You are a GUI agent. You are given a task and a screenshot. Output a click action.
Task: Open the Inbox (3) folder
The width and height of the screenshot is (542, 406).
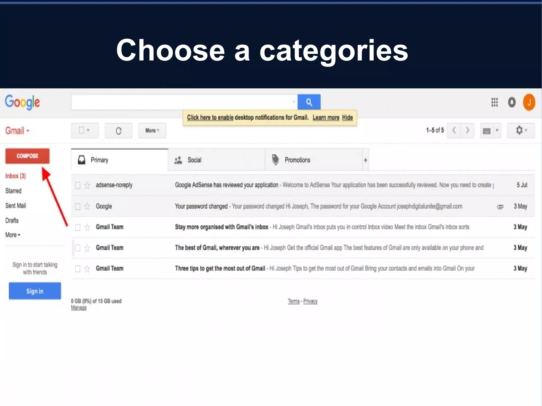[x=16, y=176]
